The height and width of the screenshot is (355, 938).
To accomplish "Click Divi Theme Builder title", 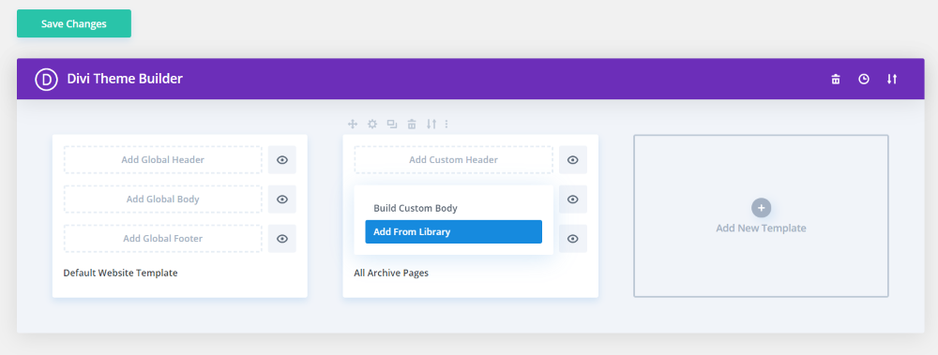I will (x=125, y=79).
